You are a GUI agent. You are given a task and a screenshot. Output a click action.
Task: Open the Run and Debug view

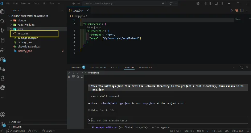(x=3, y=50)
